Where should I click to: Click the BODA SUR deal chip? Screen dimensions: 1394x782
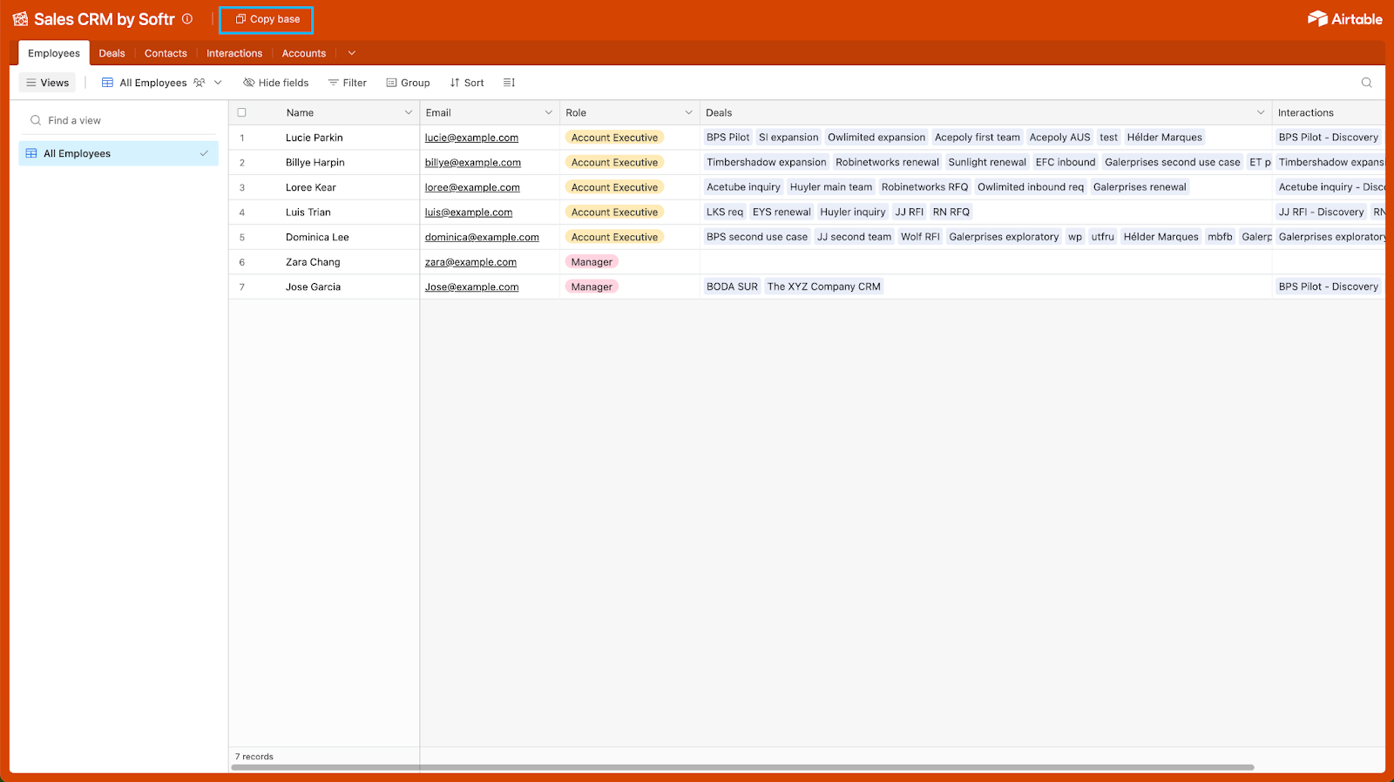click(x=732, y=287)
